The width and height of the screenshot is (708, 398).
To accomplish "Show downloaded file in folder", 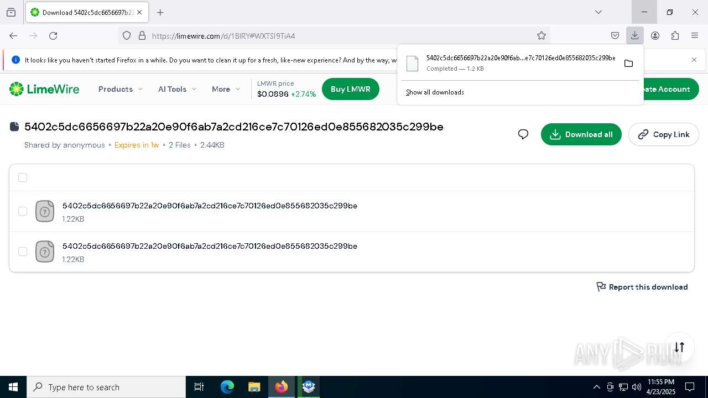I will (x=628, y=64).
